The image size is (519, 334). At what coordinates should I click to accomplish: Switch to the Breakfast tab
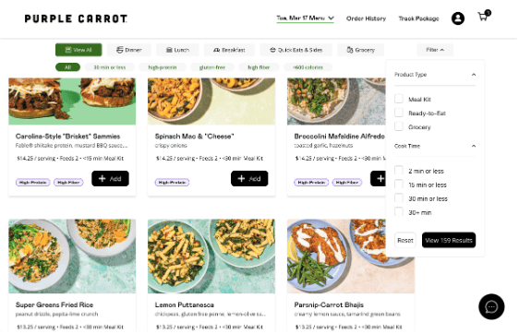pos(229,50)
